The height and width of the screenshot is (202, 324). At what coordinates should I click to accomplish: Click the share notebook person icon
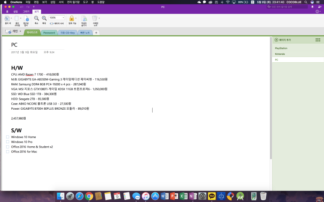320,7
